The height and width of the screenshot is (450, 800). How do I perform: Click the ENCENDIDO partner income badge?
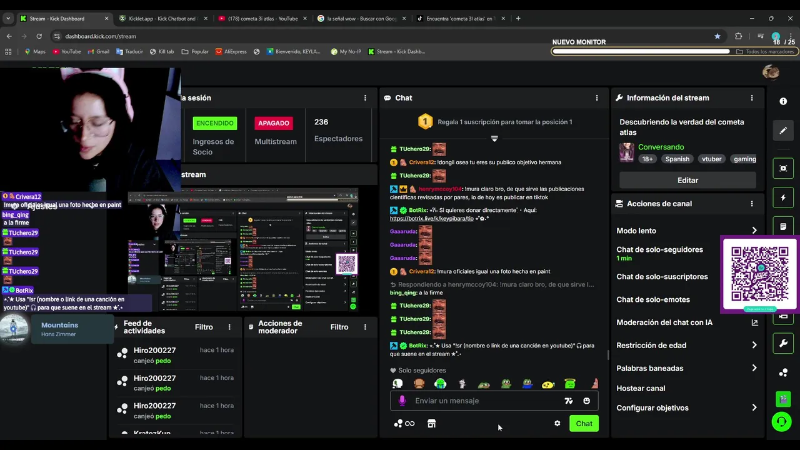(x=215, y=123)
